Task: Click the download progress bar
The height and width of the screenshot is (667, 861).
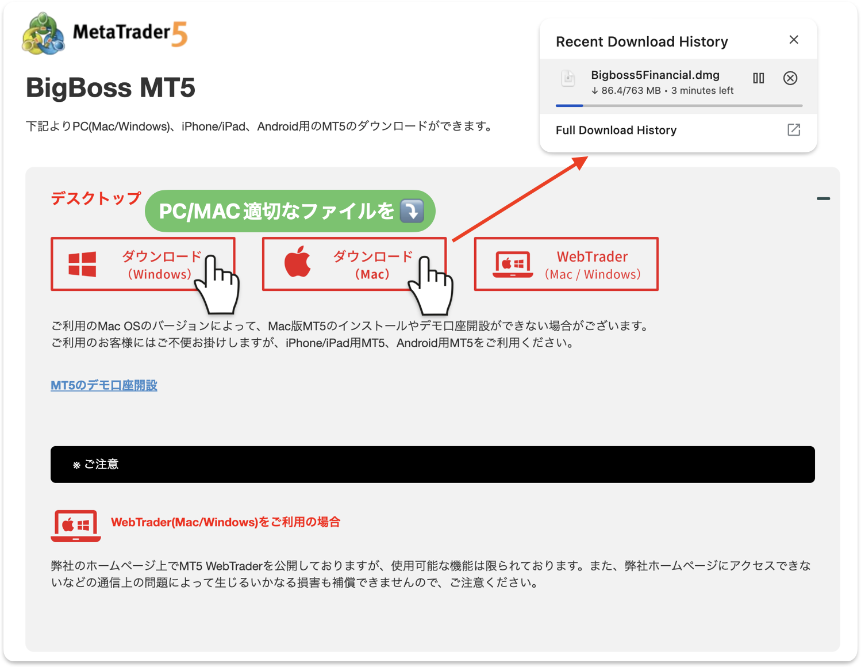Action: [679, 106]
